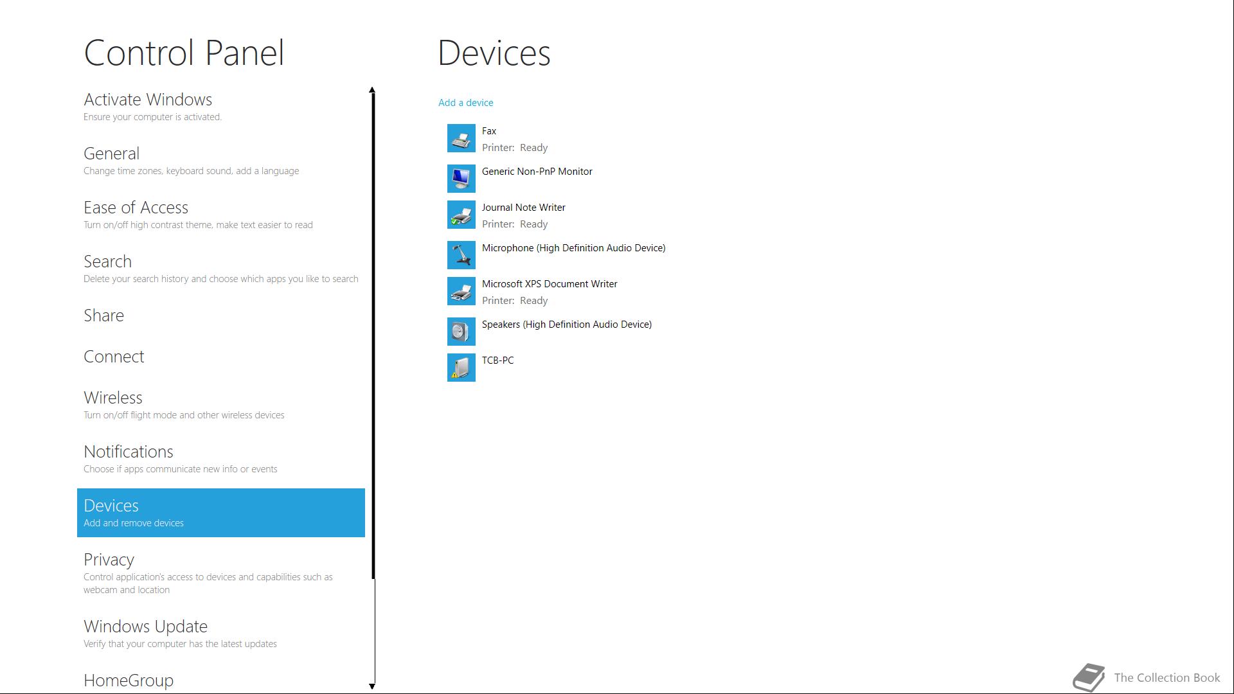Click 'Printer: Ready' under Journal Note Writer
Image resolution: width=1234 pixels, height=694 pixels.
pos(515,224)
